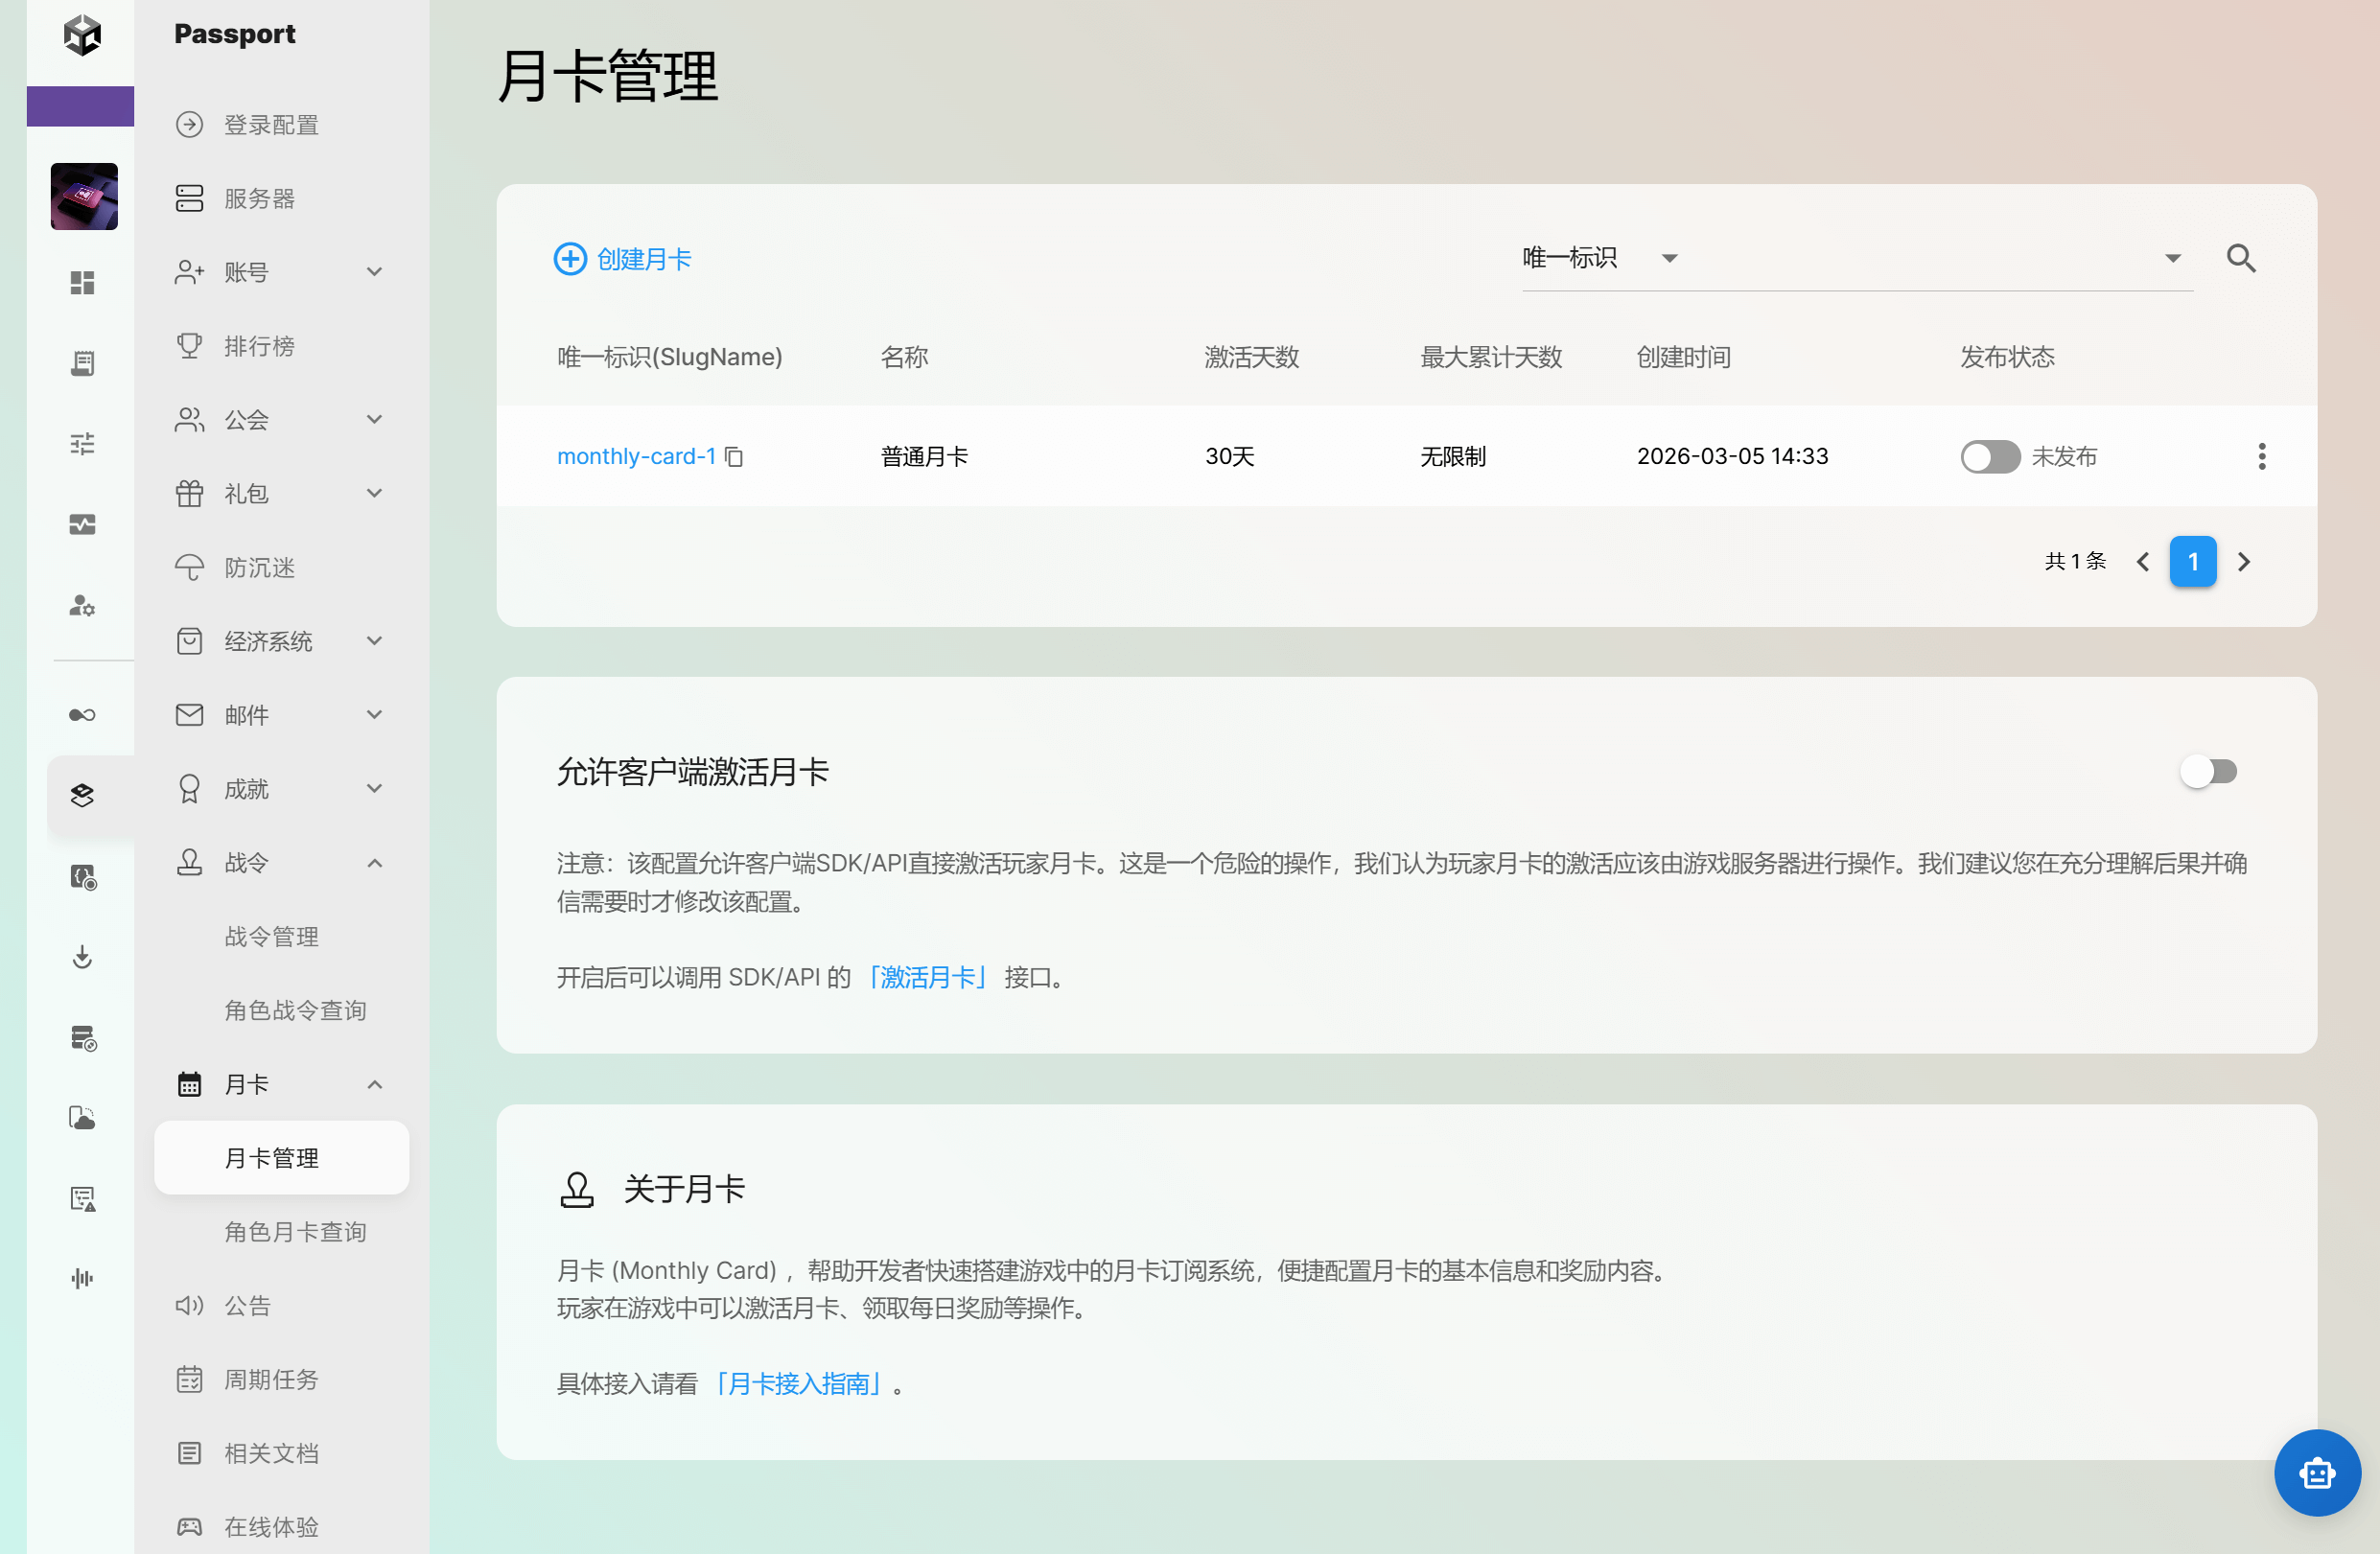This screenshot has width=2380, height=1554.
Task: Open the three-dot row actions menu
Action: (2261, 457)
